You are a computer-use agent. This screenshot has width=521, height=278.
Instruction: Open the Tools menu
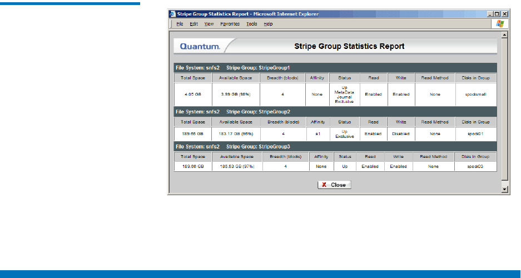pyautogui.click(x=251, y=24)
